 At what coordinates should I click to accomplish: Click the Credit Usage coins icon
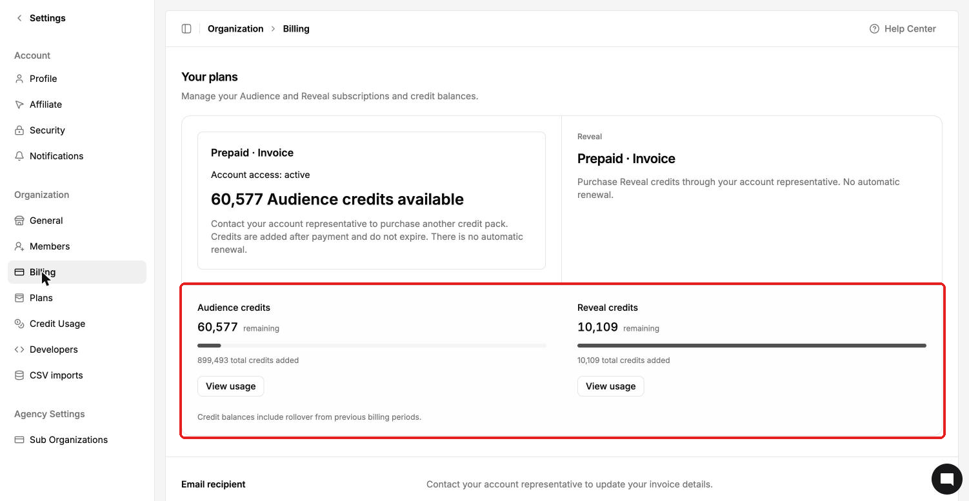click(x=19, y=324)
